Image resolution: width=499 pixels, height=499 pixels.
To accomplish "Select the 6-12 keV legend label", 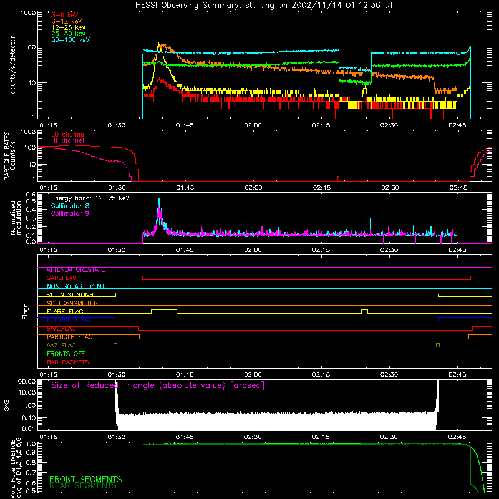I will (67, 21).
